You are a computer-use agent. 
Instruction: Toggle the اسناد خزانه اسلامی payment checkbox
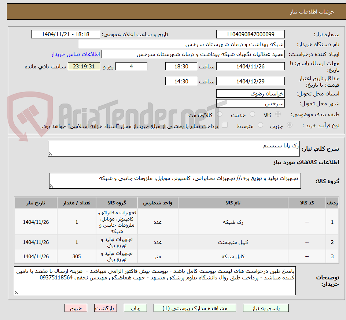coord(225,125)
